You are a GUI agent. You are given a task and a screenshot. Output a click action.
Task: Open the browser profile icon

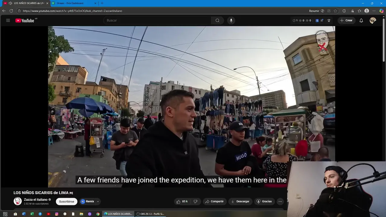click(x=367, y=11)
